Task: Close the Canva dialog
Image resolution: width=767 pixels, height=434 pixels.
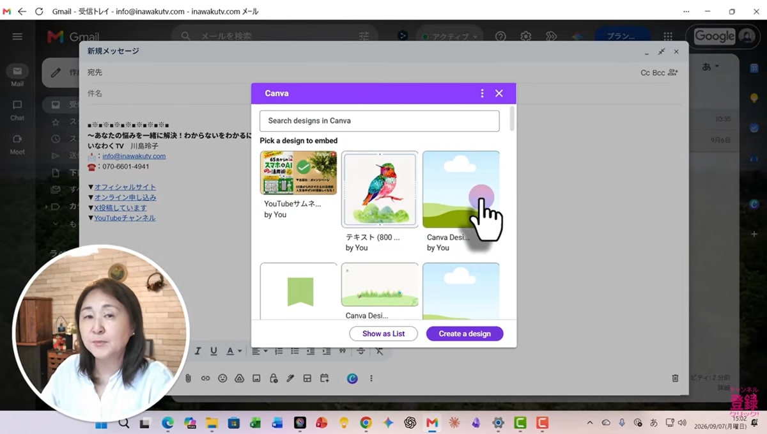Action: [499, 93]
